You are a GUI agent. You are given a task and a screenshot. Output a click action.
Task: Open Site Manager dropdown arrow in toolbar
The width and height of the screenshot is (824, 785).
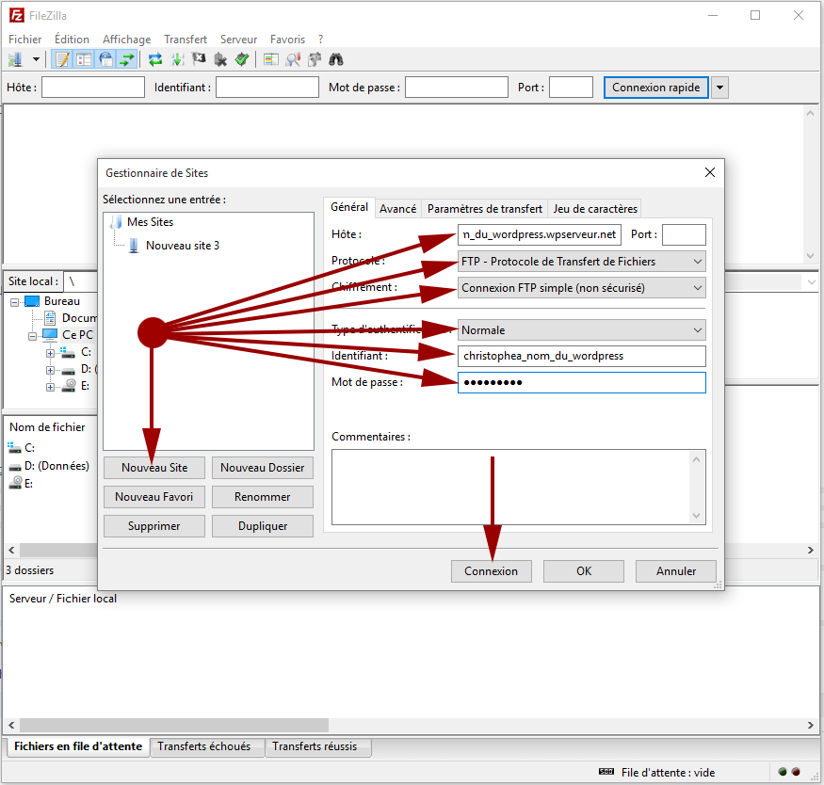[x=36, y=60]
